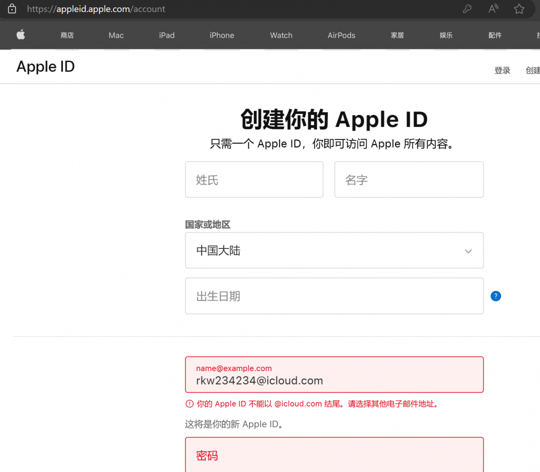The width and height of the screenshot is (540, 472).
Task: Select iPad in navigation bar
Action: click(166, 35)
